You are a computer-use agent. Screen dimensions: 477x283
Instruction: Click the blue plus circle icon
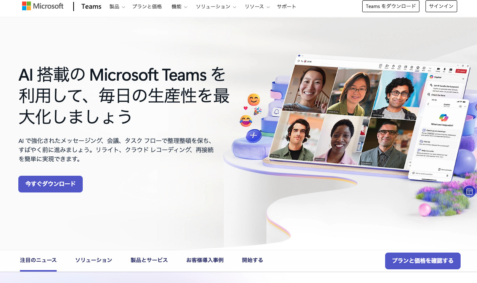(x=254, y=135)
